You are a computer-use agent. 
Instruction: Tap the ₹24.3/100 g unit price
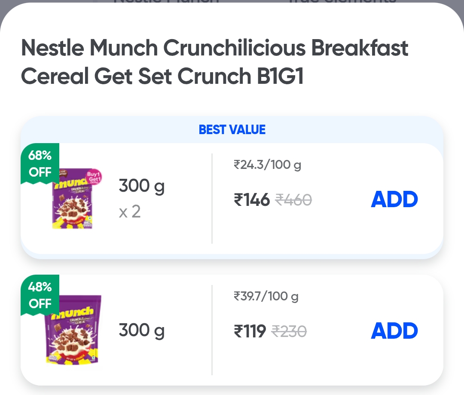267,165
